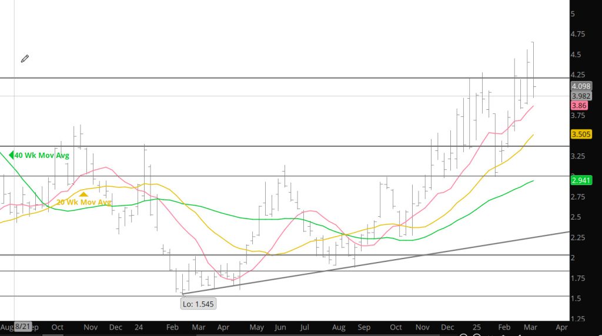The height and width of the screenshot is (336, 602).
Task: Select the 20 Wk Mov Avg label
Action: point(84,202)
